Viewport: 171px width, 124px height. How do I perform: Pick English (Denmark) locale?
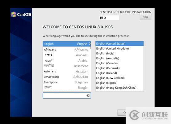(119, 68)
